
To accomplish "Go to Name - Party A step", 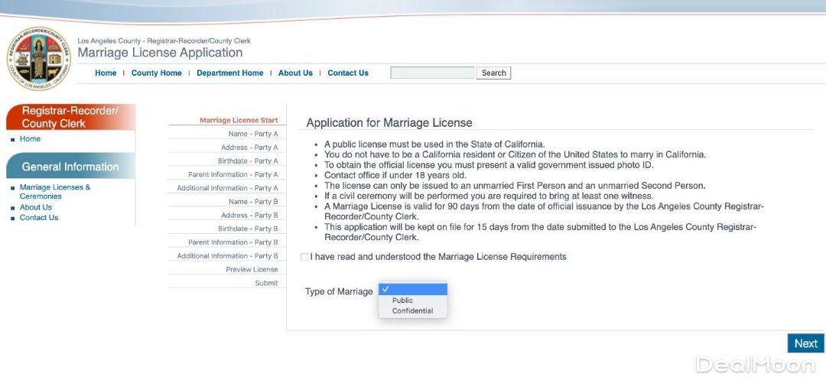I will (253, 134).
